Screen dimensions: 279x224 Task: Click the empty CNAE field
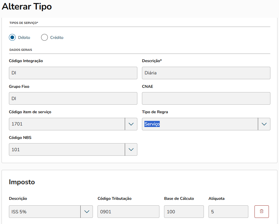pos(206,99)
